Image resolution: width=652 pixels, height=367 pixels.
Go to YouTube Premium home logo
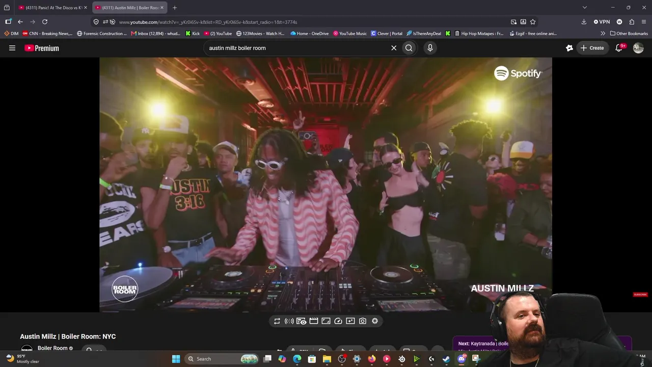coord(42,48)
